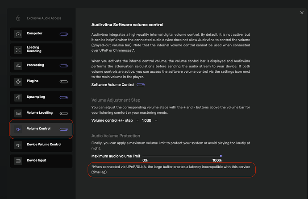Click the Plugins icon in sidebar
Screen dimensions: 308x199
pyautogui.click(x=18, y=81)
